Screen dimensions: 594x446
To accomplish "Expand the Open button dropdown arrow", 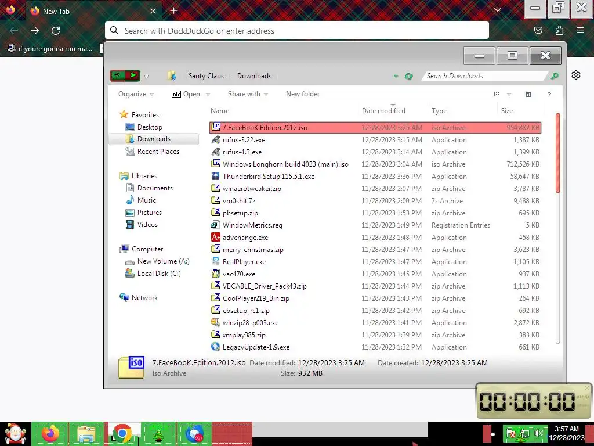I will click(208, 95).
